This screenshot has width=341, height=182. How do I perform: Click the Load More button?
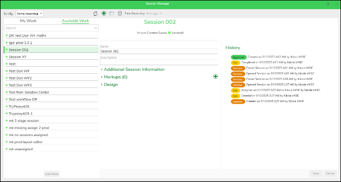point(52,174)
